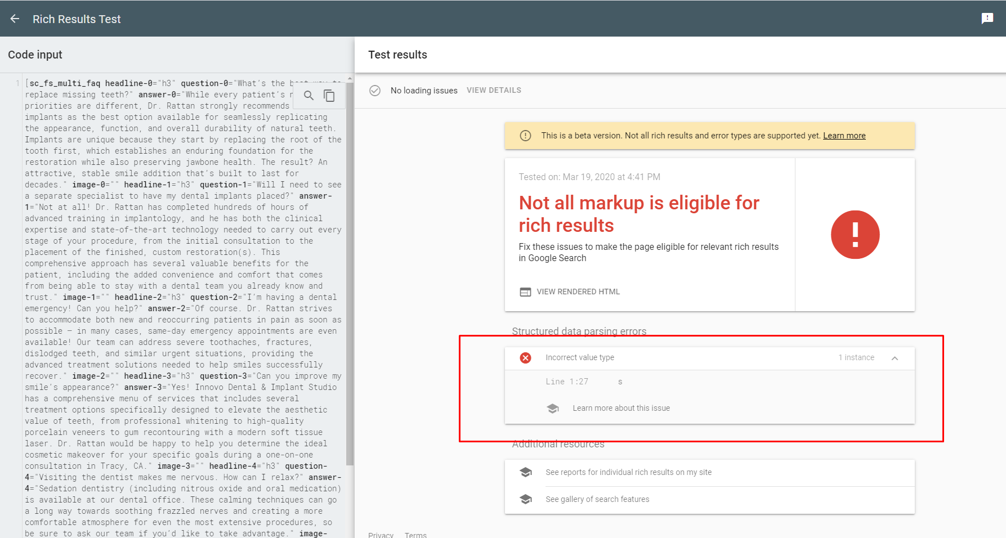Screen dimensions: 1006x538
Task: Click the 1 instance count label
Action: pyautogui.click(x=856, y=357)
